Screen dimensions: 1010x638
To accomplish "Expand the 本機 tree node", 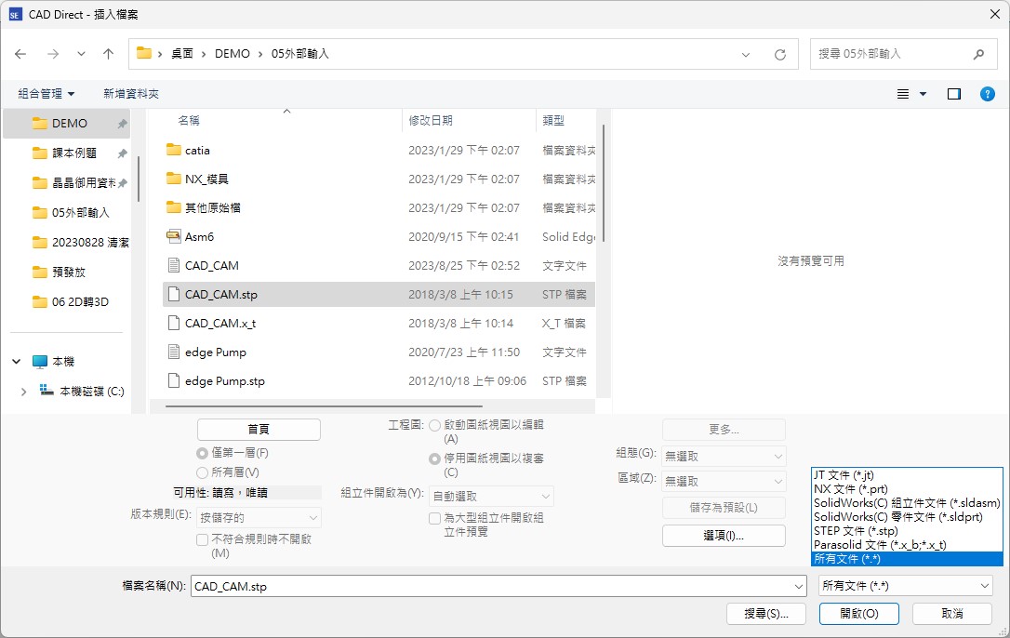I will 18,361.
